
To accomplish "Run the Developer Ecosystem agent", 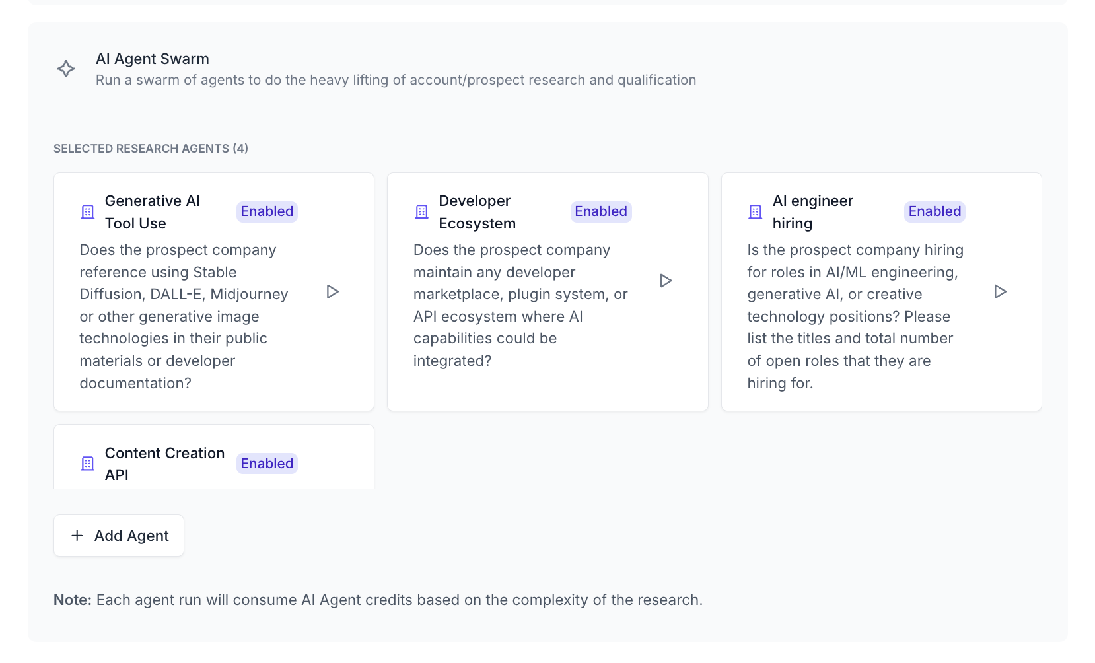I will (x=666, y=281).
